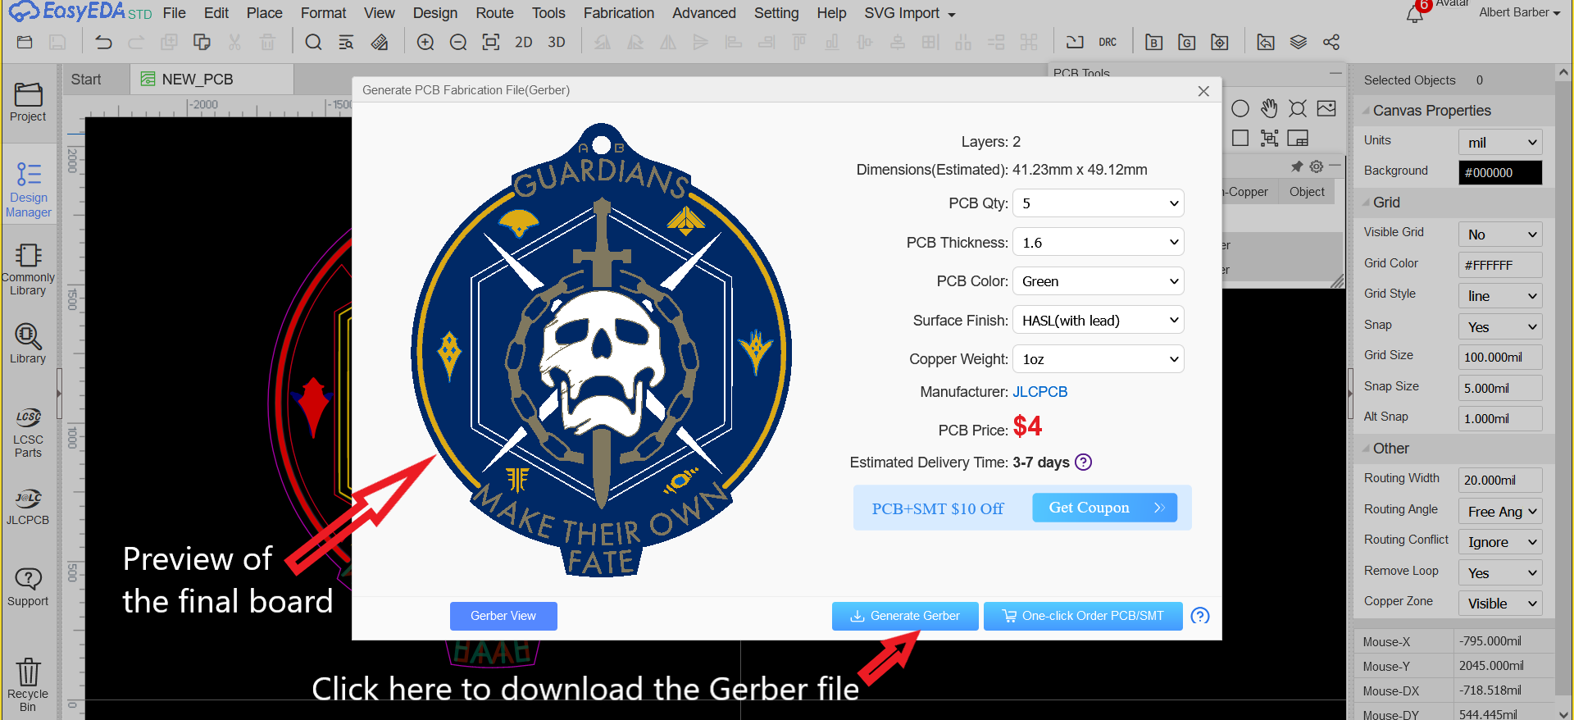Open the File menu
1574x720 pixels.
tap(174, 13)
